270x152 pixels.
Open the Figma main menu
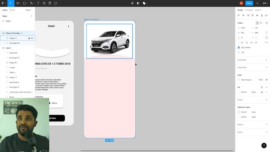point(3,3)
